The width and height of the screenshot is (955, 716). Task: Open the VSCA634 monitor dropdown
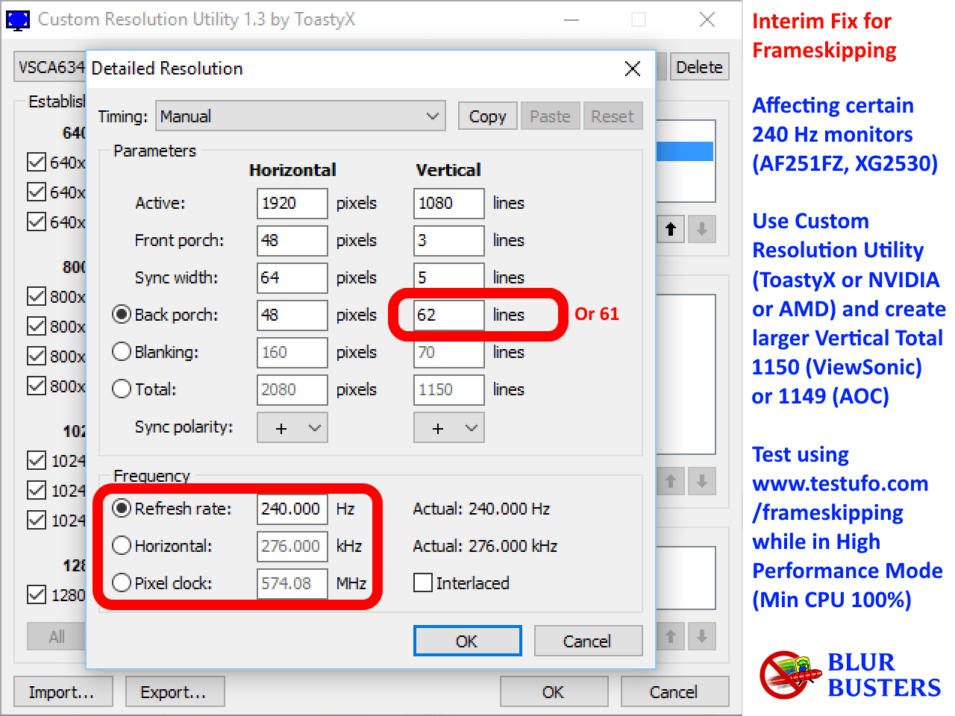pos(49,67)
